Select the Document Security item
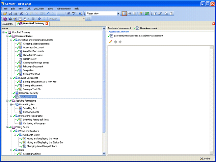 click(x=29, y=93)
